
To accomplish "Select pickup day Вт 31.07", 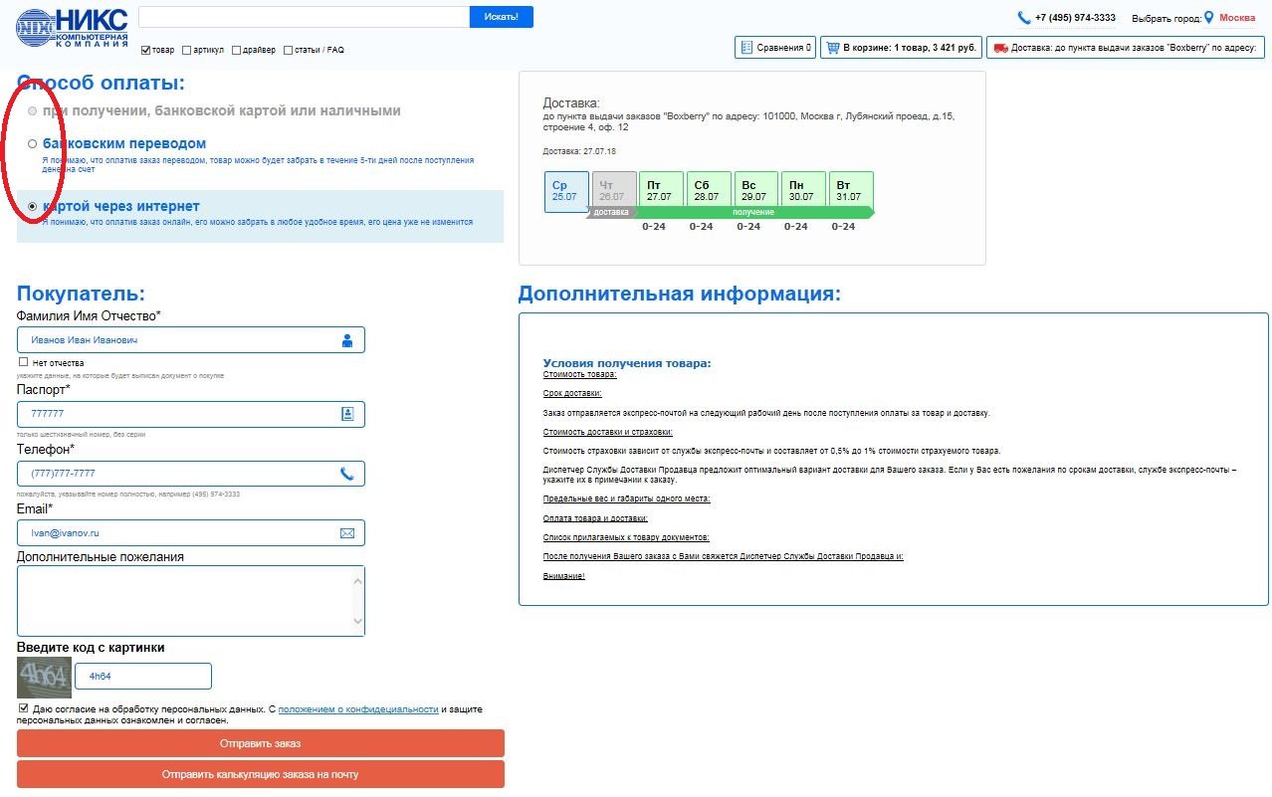I will click(852, 190).
